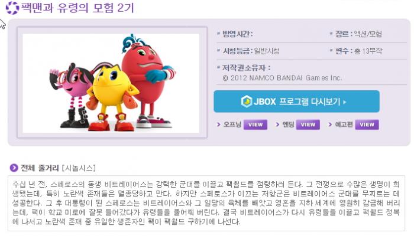Click the arrow beside 엔딩 label
The width and height of the screenshot is (414, 236).
point(277,124)
